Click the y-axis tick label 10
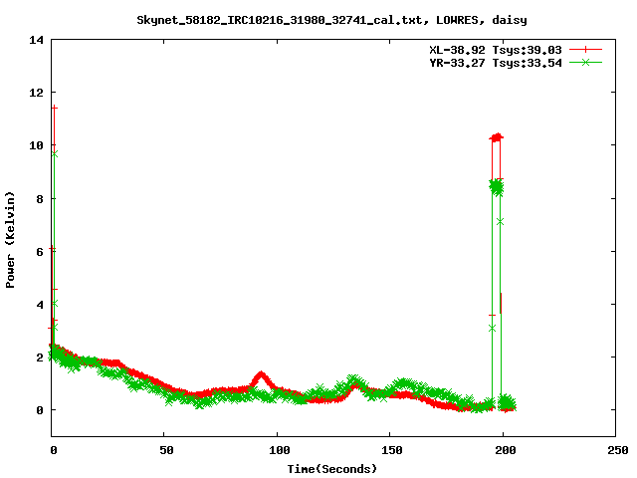The height and width of the screenshot is (478, 637). tap(36, 145)
